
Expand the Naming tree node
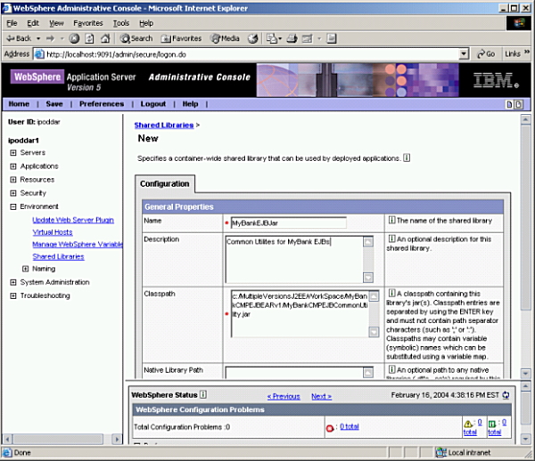(25, 269)
